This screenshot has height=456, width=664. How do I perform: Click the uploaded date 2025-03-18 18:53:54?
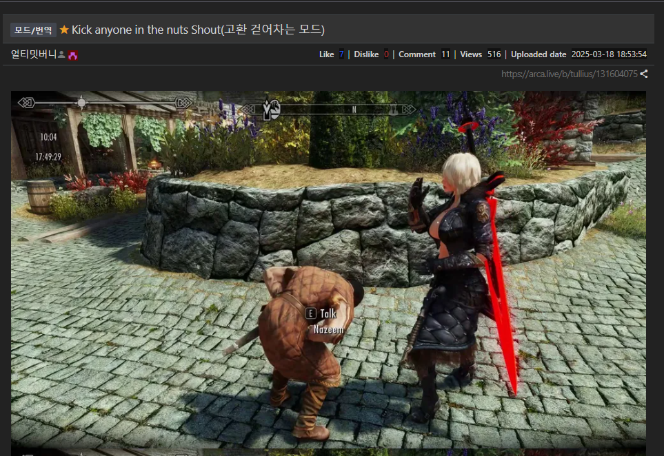coord(609,54)
